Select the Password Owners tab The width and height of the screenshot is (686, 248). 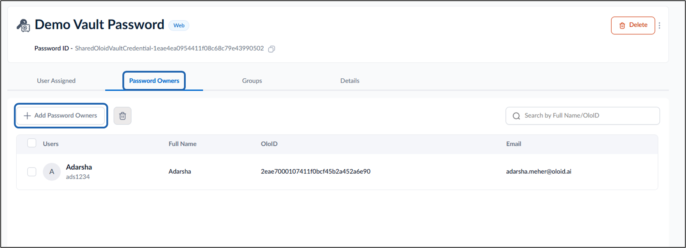coord(154,81)
